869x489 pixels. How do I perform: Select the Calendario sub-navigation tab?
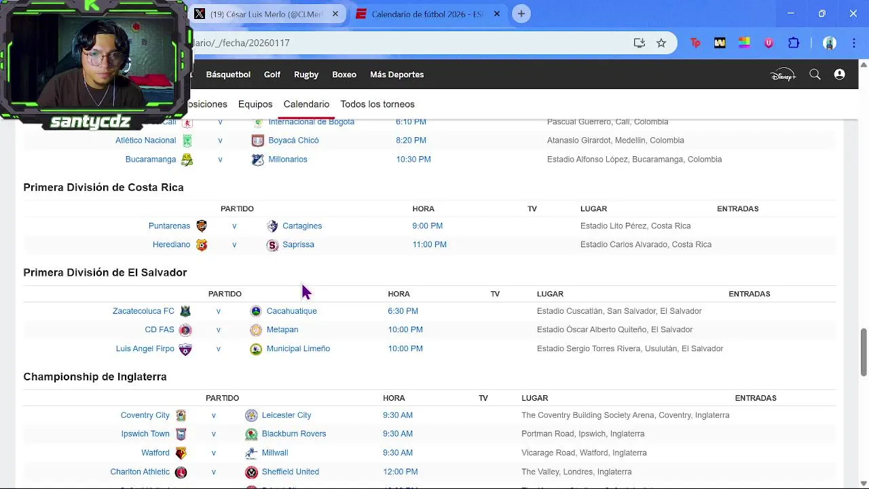click(306, 104)
